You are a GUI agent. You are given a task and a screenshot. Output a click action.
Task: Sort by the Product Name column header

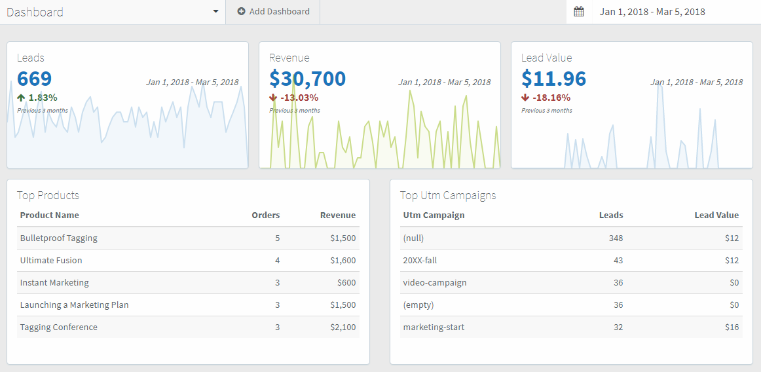click(50, 215)
